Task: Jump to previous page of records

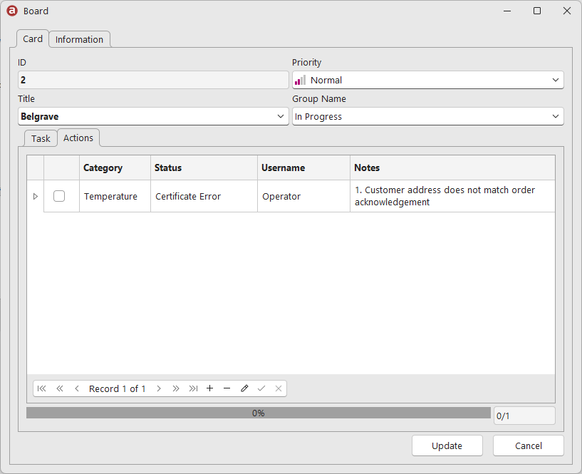Action: point(60,388)
